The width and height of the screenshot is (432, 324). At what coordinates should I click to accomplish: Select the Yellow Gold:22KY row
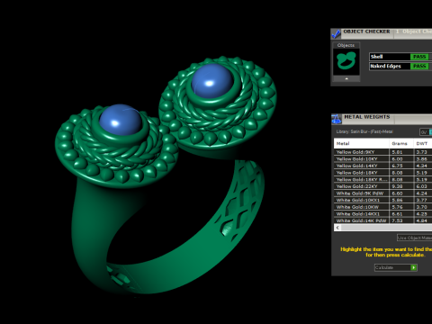click(383, 186)
